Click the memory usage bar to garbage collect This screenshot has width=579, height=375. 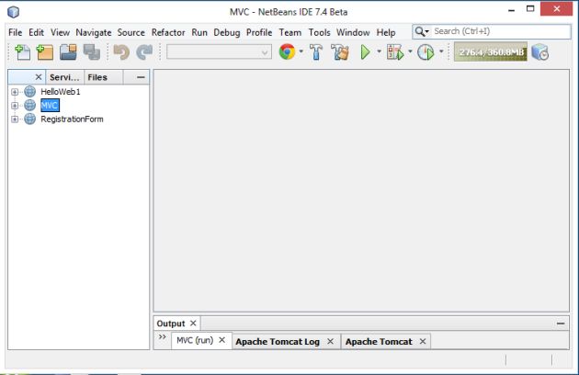coord(491,52)
